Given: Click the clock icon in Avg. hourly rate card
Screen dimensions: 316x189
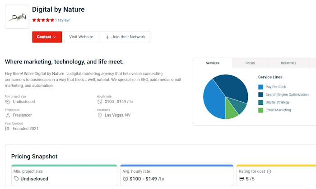Looking at the screenshot, I should [125, 179].
